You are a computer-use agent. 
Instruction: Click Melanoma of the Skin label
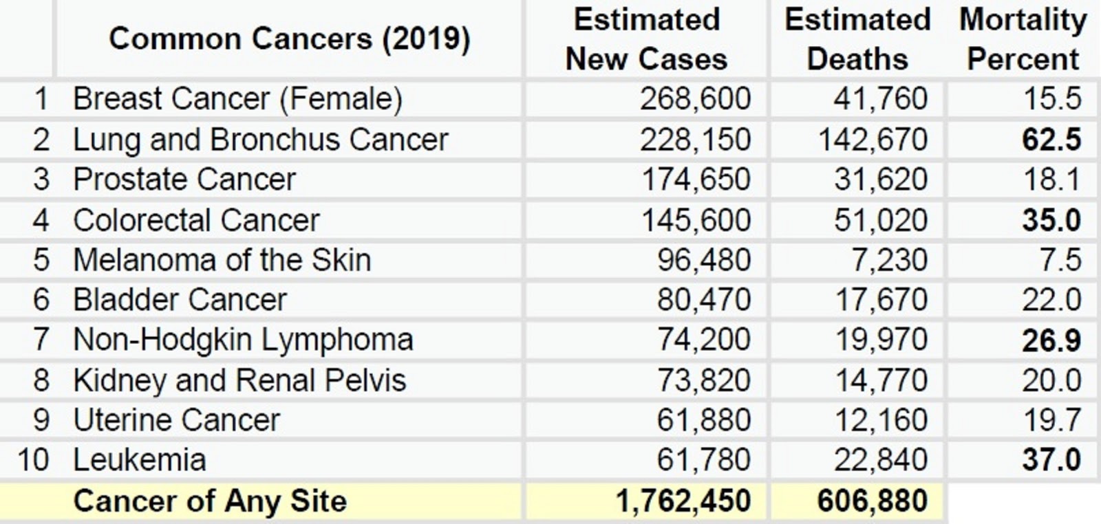point(222,260)
